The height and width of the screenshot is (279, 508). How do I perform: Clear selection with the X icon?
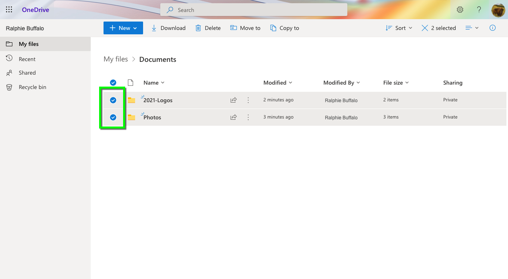[x=424, y=28]
